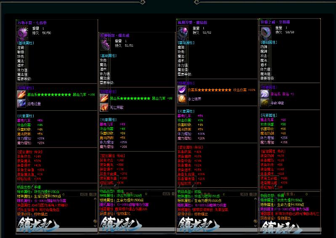Click the golden claw skill icon in fourth panel
This screenshot has width=336, height=238.
pos(265,103)
